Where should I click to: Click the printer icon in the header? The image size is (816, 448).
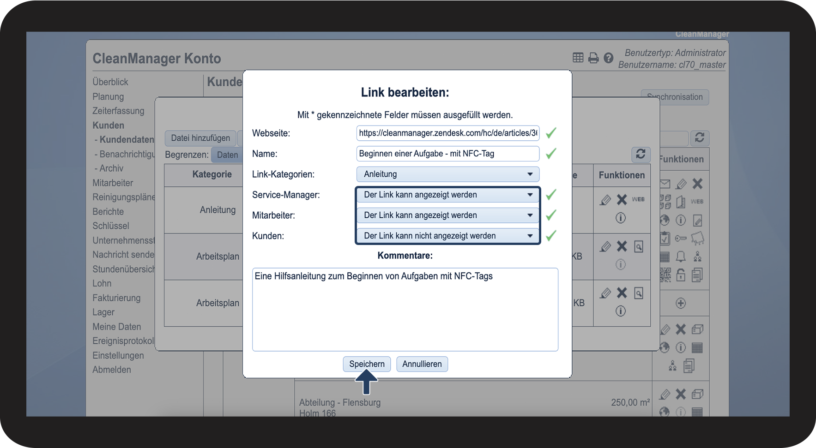[593, 58]
